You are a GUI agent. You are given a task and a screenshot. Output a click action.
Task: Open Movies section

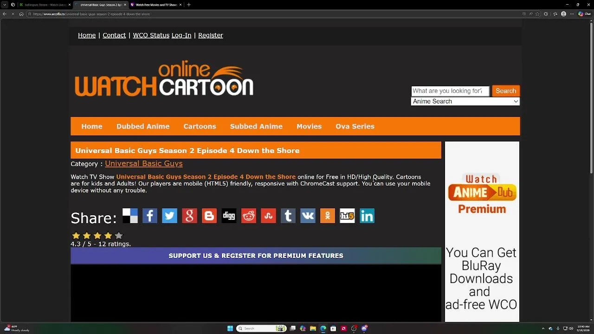tap(309, 126)
